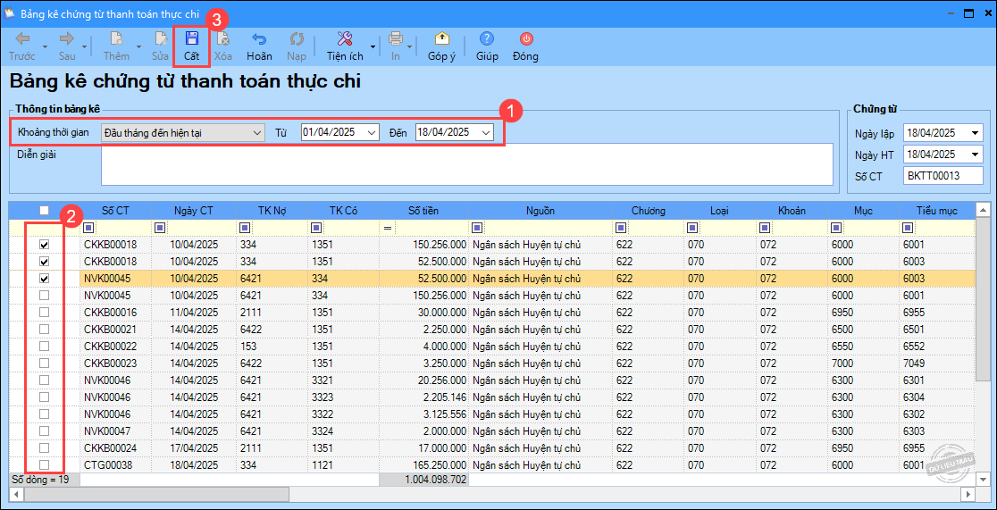Click filter icon under Tiểu mục column

(x=908, y=227)
